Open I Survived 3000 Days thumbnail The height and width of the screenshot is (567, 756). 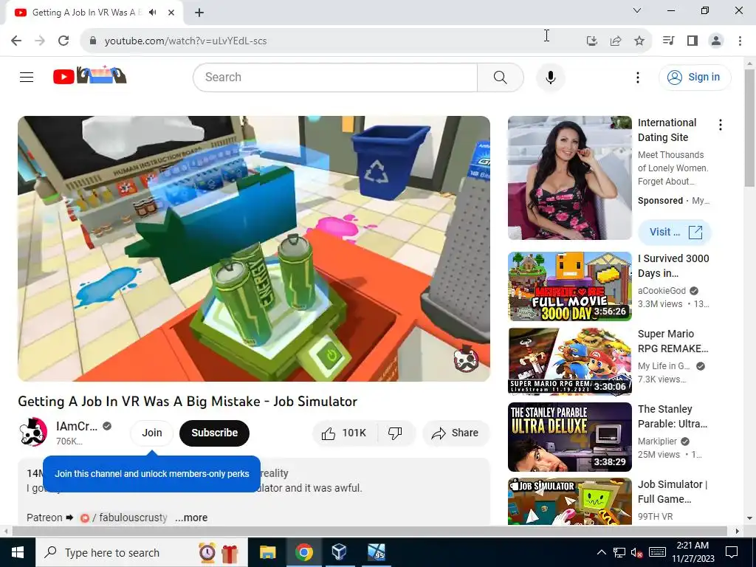(569, 286)
